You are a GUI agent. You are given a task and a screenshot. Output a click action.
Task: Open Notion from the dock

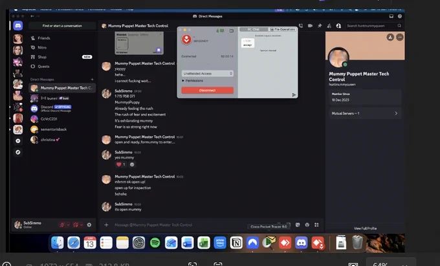[x=236, y=243]
